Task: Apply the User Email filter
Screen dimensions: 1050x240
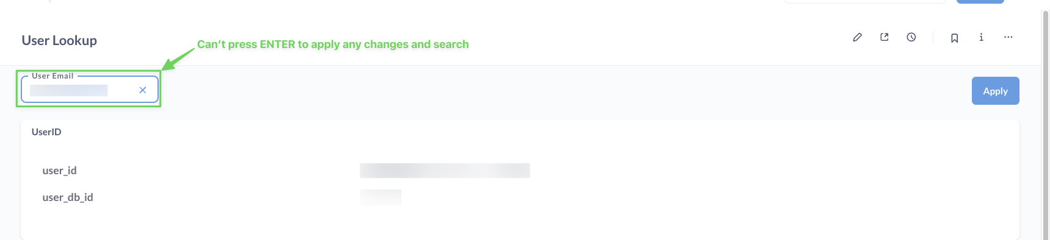Action: 995,91
